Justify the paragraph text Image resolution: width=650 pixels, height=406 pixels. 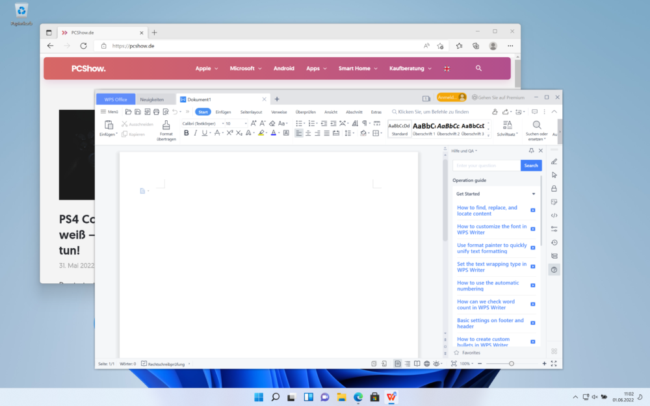pos(327,133)
